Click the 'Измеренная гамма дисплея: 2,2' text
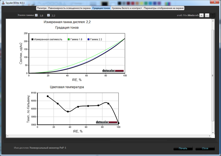 67,22
